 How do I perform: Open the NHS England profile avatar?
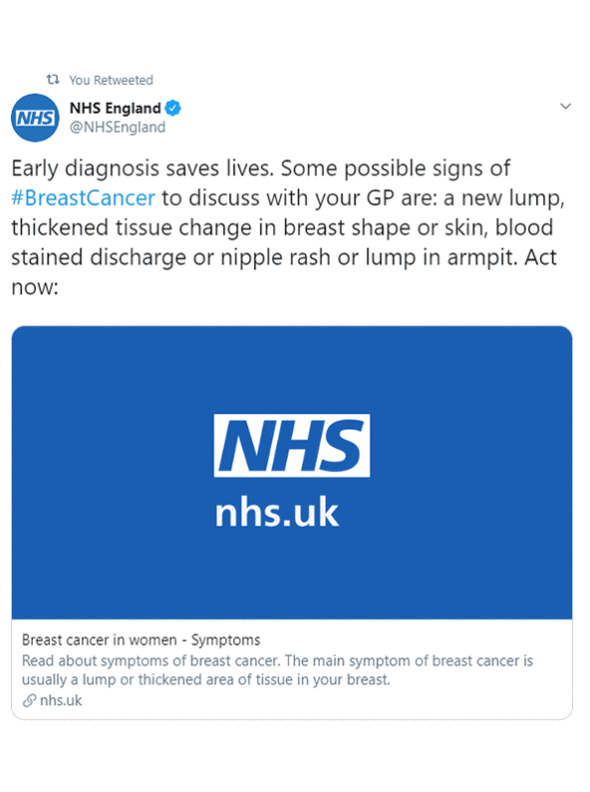tap(35, 118)
